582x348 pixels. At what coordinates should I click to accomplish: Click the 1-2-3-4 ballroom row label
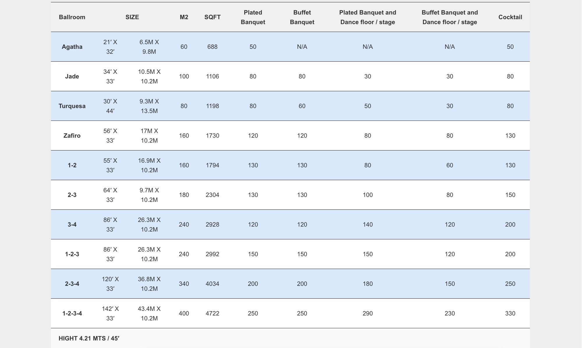pos(72,313)
